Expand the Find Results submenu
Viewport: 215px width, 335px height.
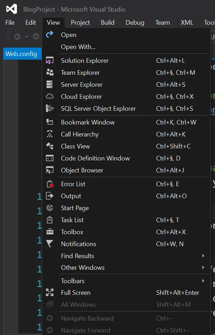click(x=203, y=256)
